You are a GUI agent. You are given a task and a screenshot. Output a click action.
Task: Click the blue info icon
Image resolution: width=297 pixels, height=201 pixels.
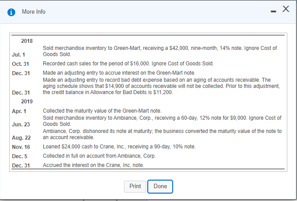click(11, 12)
